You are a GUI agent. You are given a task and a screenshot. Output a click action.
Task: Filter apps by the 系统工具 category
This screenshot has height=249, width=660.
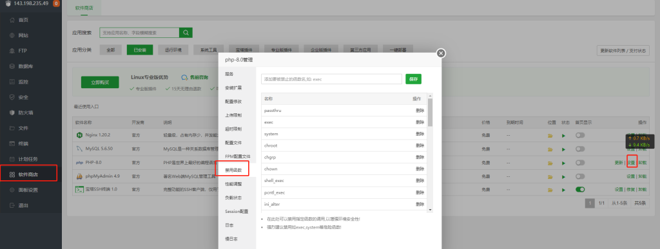coord(208,50)
